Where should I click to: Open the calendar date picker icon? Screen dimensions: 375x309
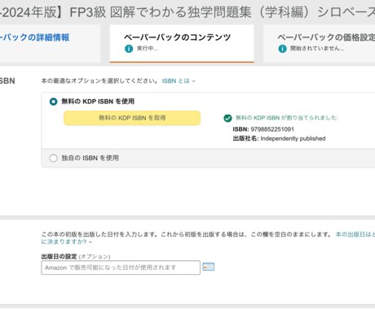209,267
